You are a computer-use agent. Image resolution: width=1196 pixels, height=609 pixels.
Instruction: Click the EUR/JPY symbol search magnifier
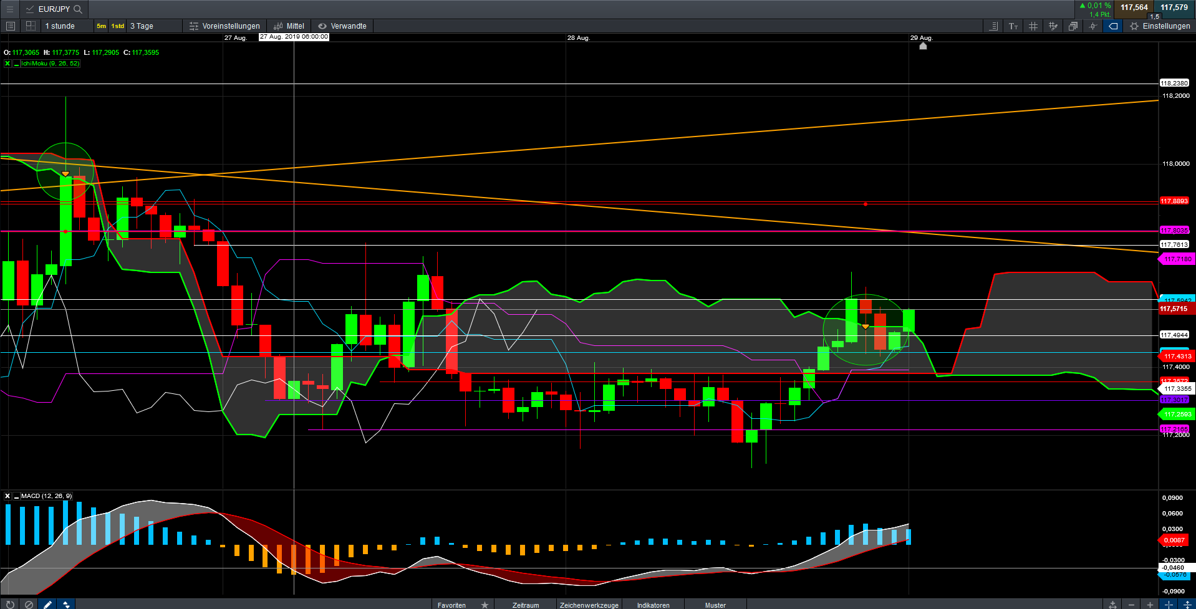78,9
